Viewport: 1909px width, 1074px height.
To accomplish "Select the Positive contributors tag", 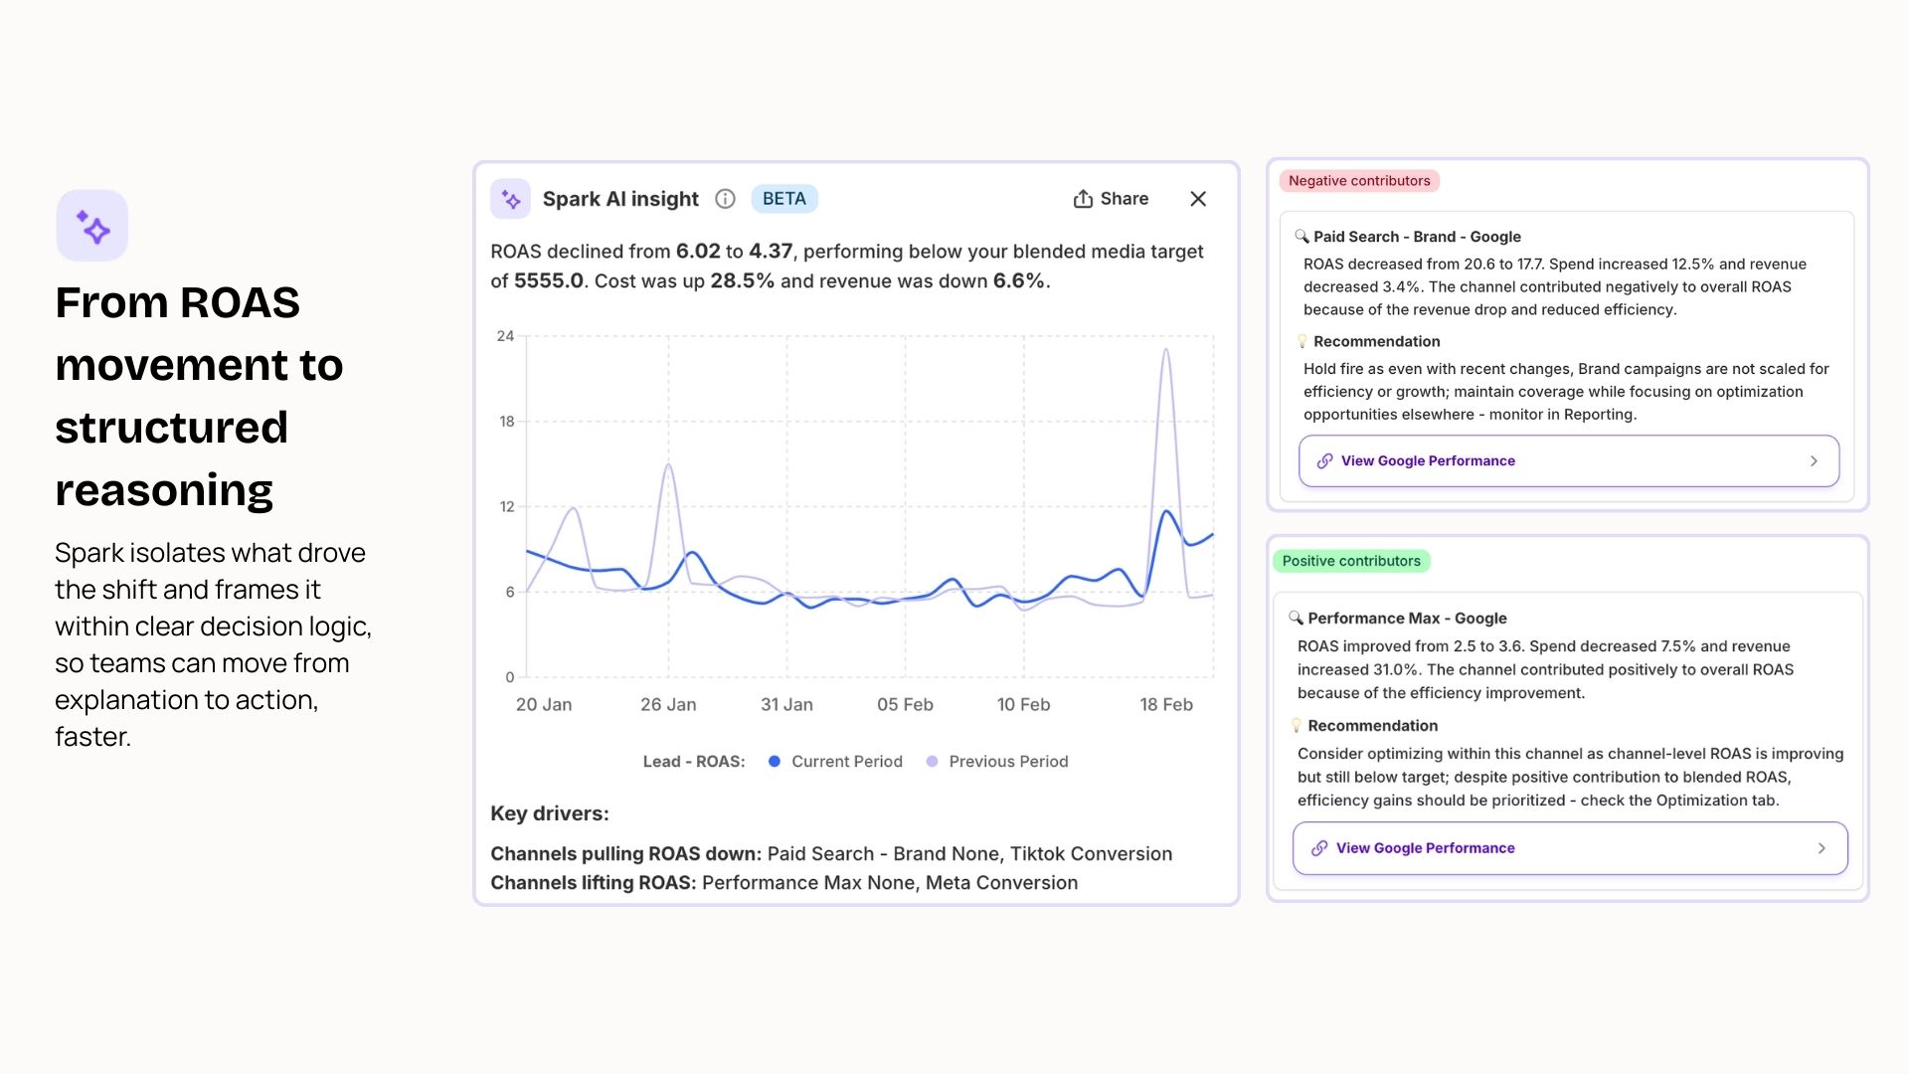I will [x=1351, y=561].
